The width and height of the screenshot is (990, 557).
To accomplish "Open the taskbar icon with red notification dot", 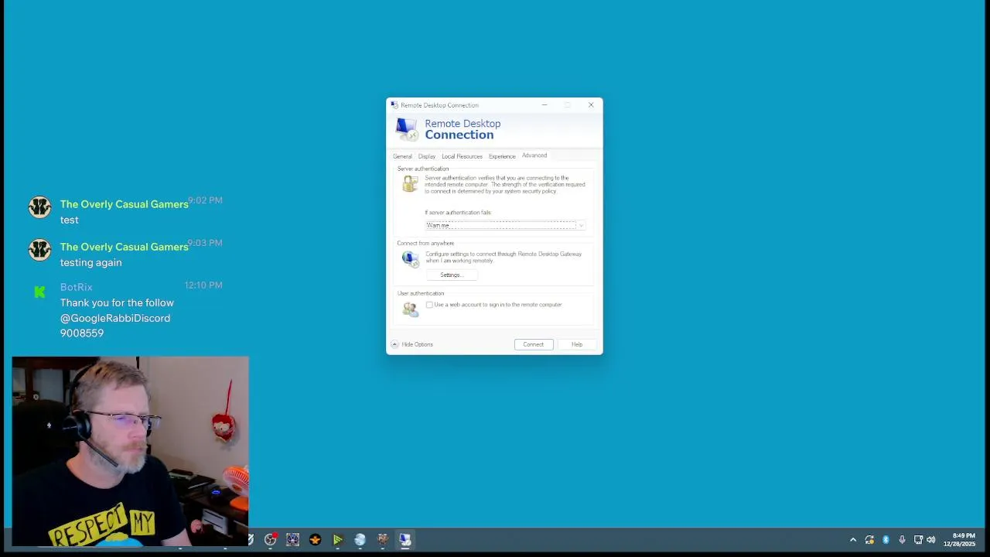I will (271, 539).
